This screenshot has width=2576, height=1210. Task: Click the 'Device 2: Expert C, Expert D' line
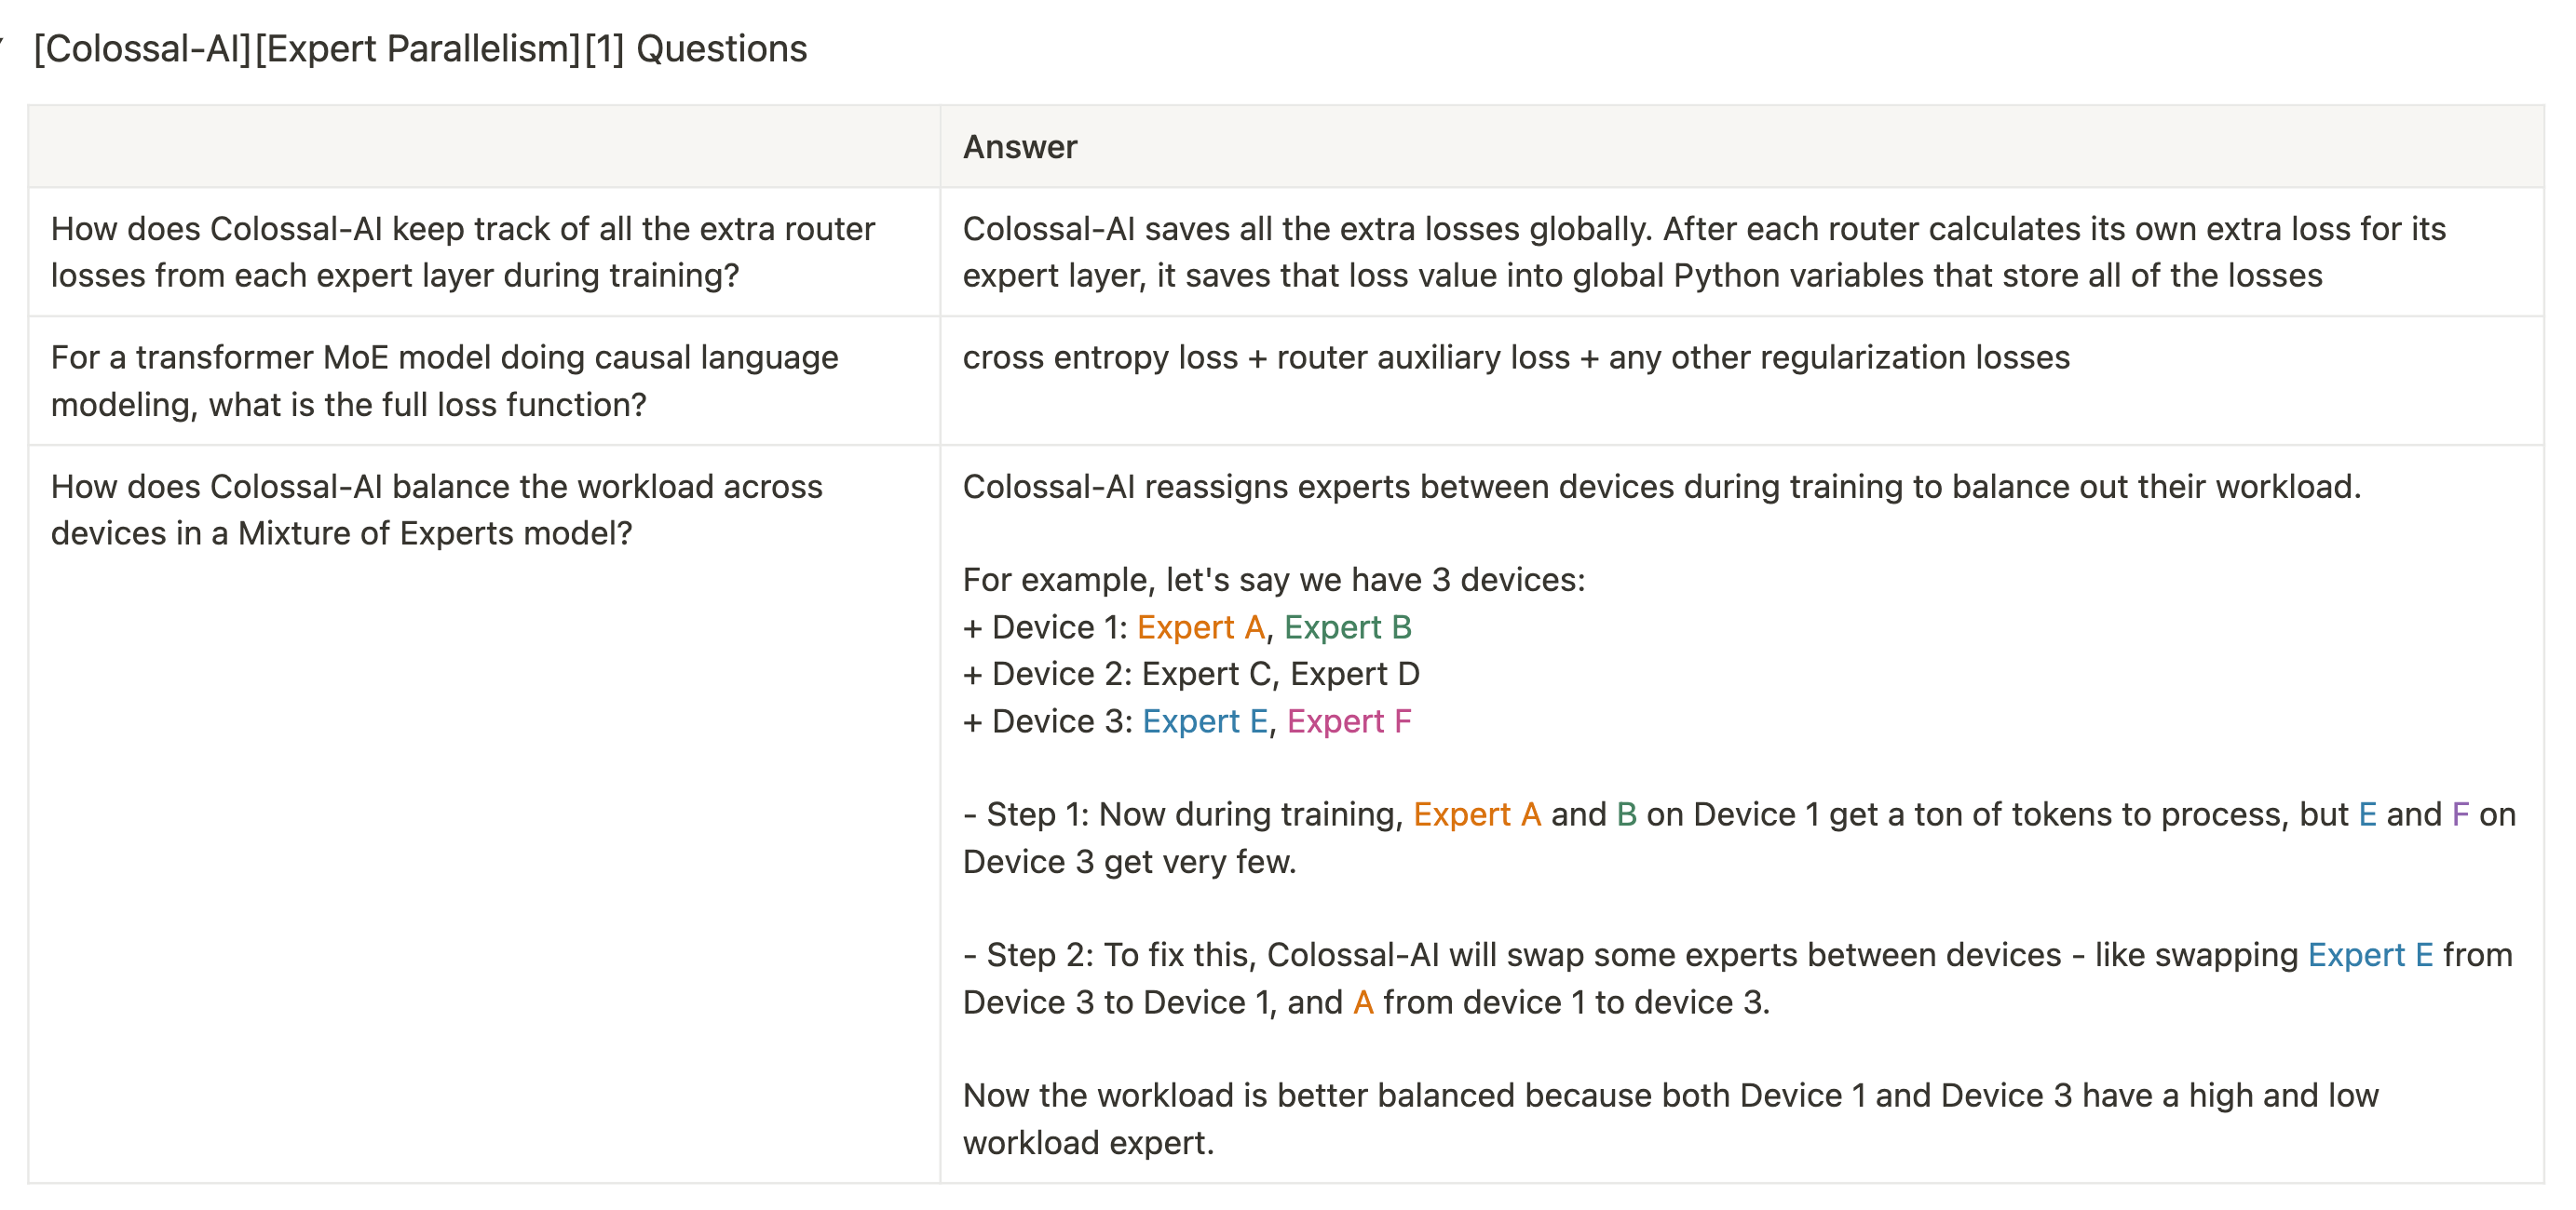pos(1191,675)
